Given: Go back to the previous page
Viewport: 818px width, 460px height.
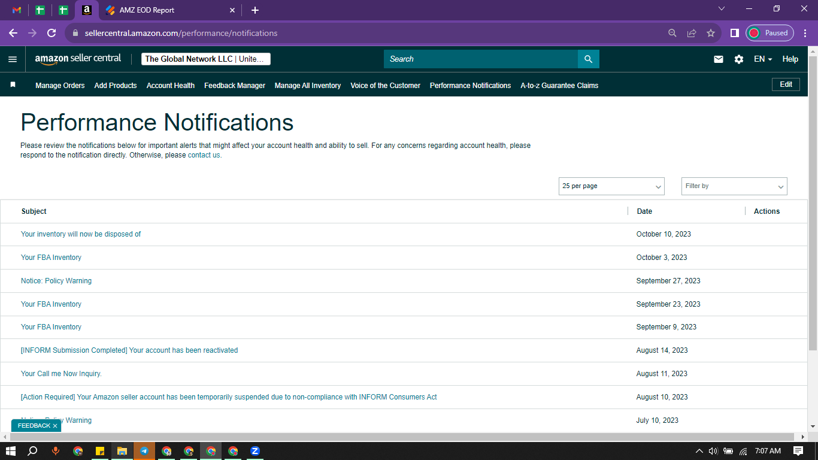Looking at the screenshot, I should click(13, 33).
